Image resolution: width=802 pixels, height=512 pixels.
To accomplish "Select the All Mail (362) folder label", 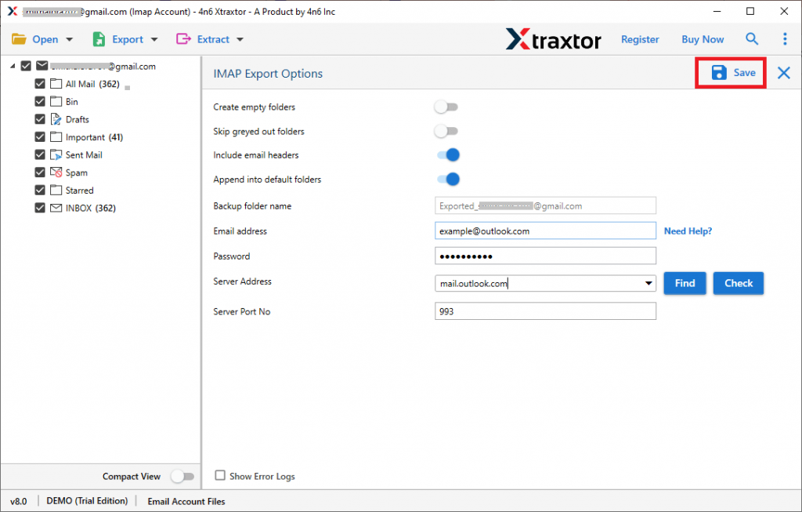I will 92,84.
